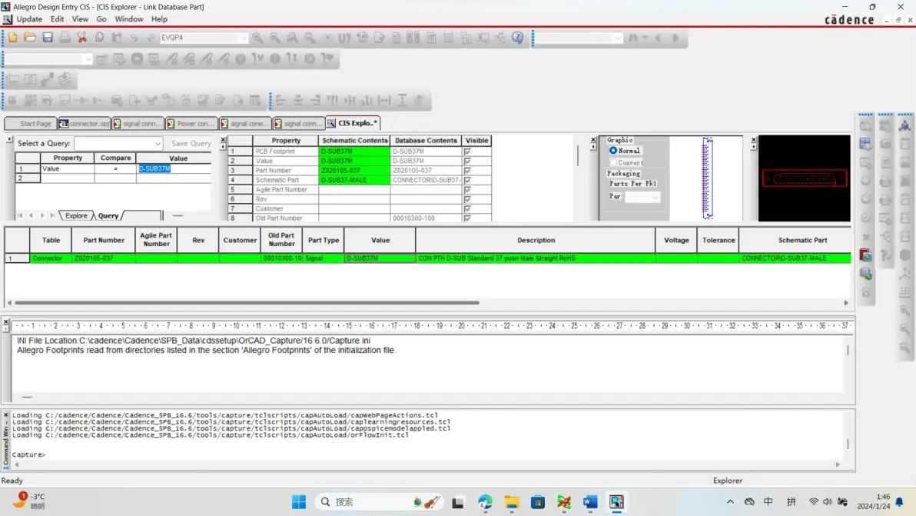
Task: Click the query Value field D-SUB37M
Action: click(174, 168)
